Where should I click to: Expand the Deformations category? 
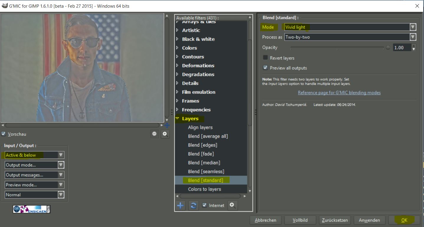(177, 66)
